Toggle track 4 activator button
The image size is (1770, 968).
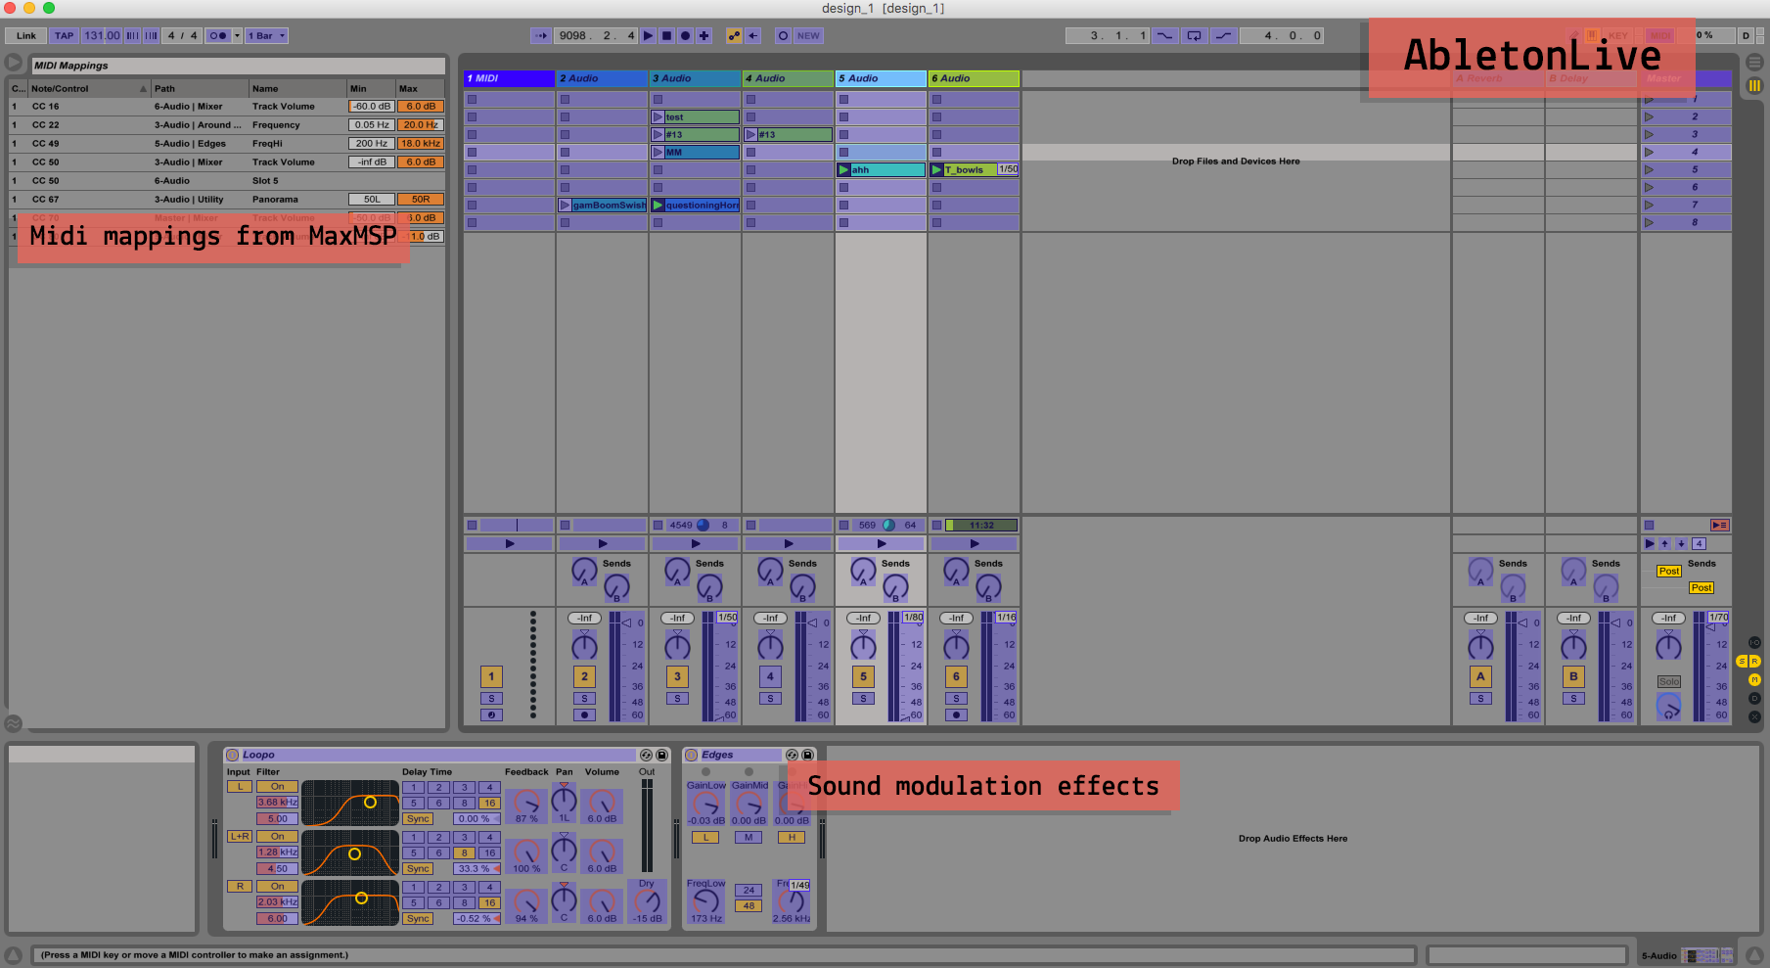770,676
